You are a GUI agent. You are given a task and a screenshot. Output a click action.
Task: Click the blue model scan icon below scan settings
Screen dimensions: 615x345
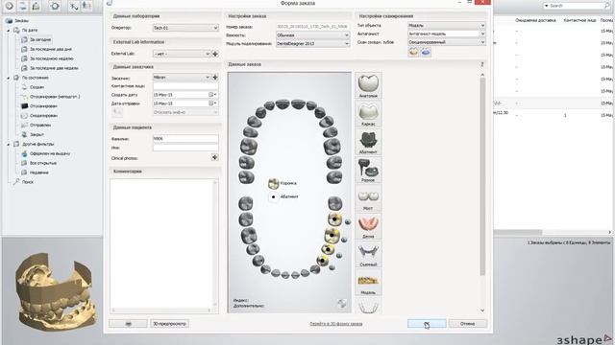click(x=426, y=52)
